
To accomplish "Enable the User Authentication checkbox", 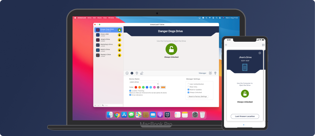I will coord(188,84).
